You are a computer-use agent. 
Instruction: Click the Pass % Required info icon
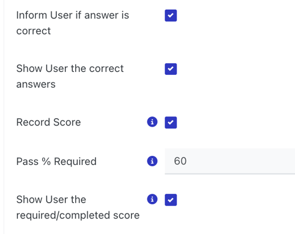pos(152,161)
